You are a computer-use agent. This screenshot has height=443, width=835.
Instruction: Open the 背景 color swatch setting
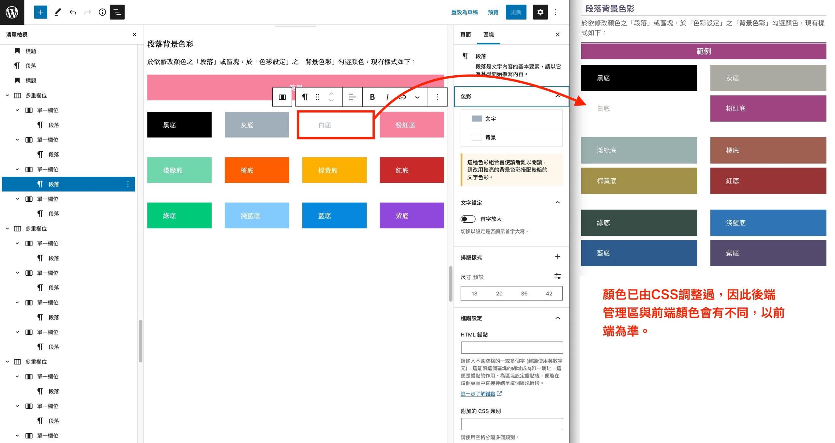coord(511,137)
